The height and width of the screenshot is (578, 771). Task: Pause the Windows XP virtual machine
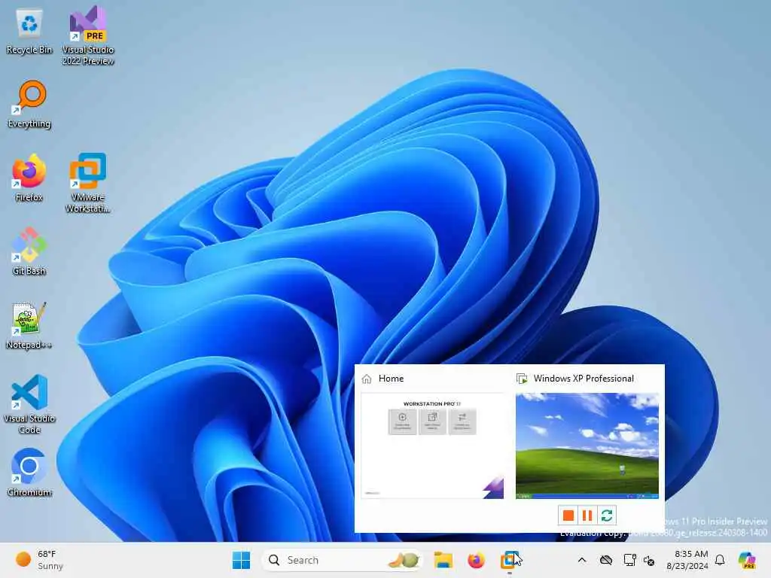click(x=587, y=515)
